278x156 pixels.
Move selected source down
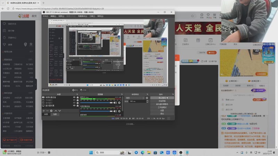(x=59, y=111)
